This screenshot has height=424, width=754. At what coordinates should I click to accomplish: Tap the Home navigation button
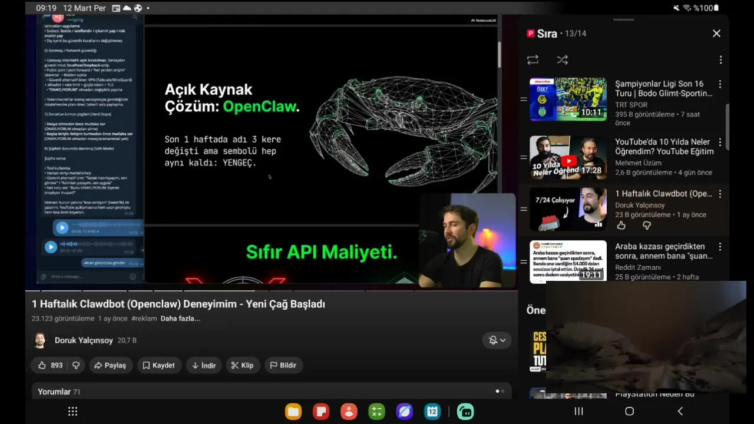coord(629,412)
